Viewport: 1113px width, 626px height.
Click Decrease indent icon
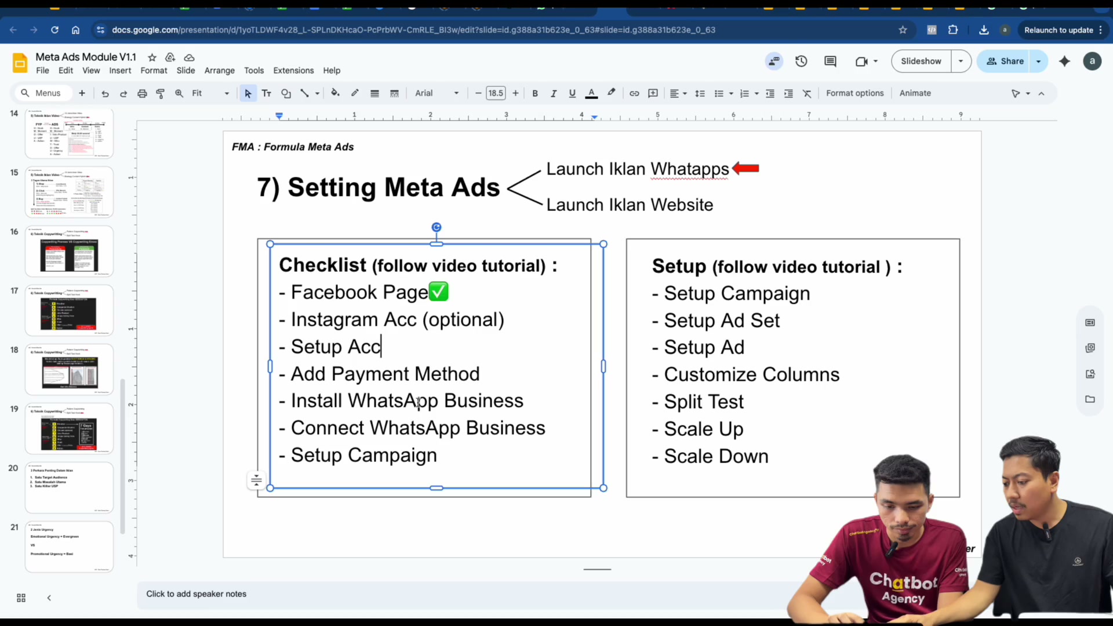770,93
